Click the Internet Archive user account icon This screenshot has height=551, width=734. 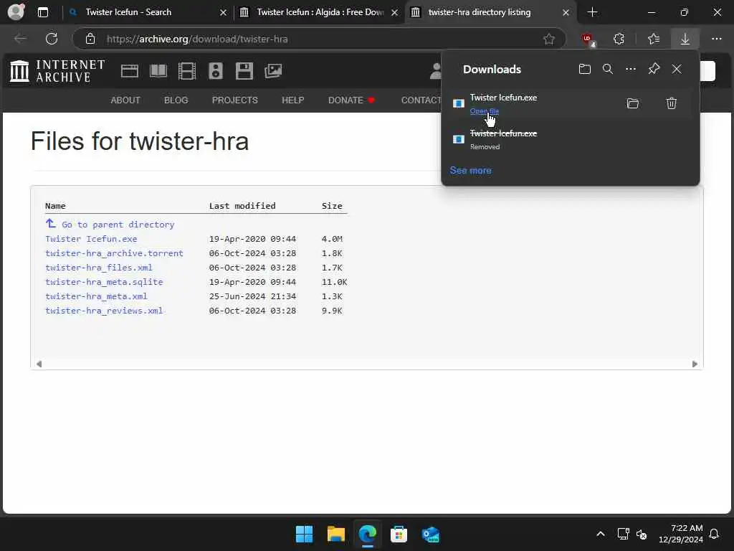point(435,71)
